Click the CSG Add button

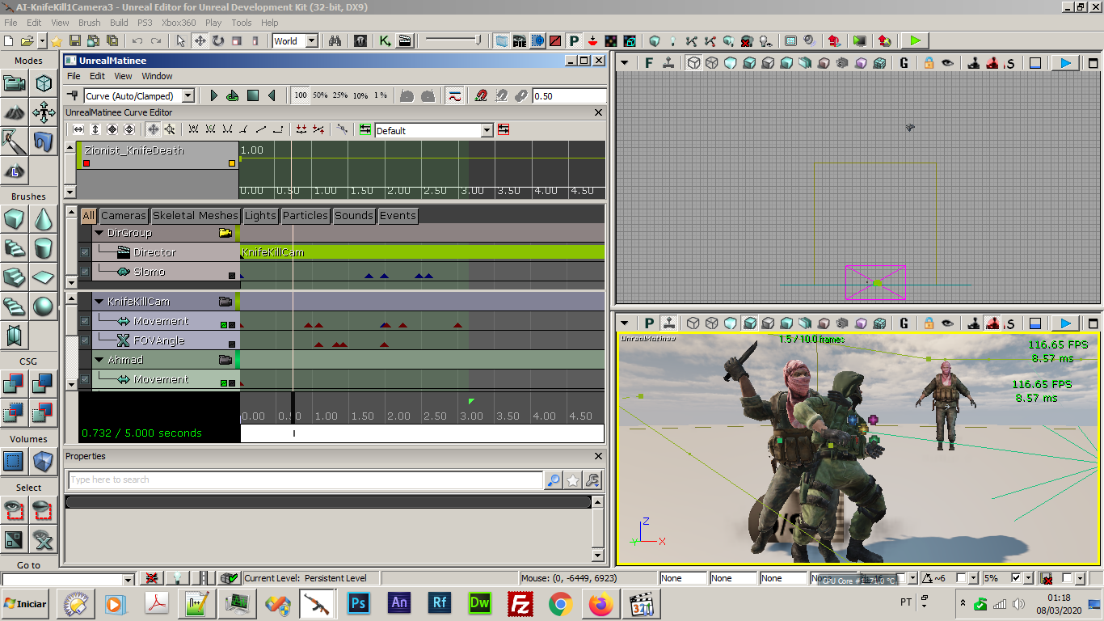coord(14,383)
